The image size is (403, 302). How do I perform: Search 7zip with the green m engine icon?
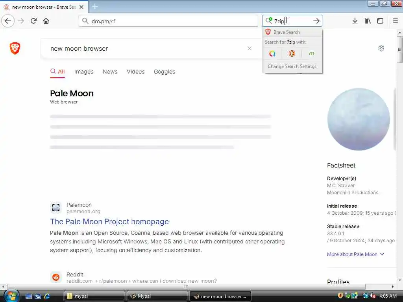coord(312,53)
